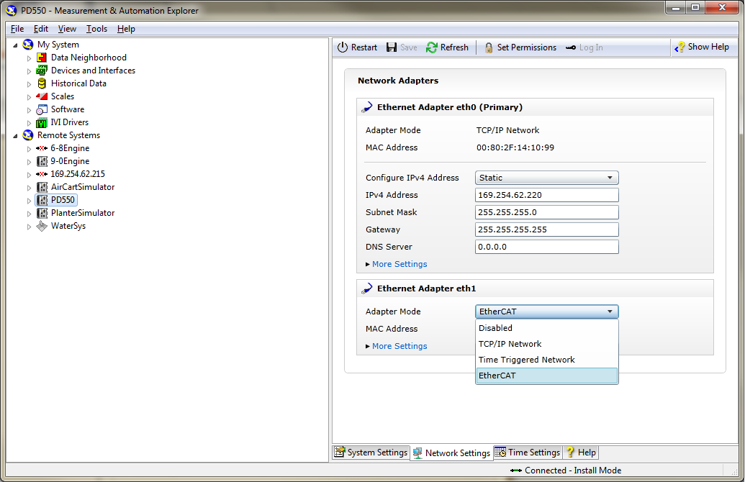Click the Refresh toolbar icon
745x482 pixels.
pyautogui.click(x=432, y=47)
